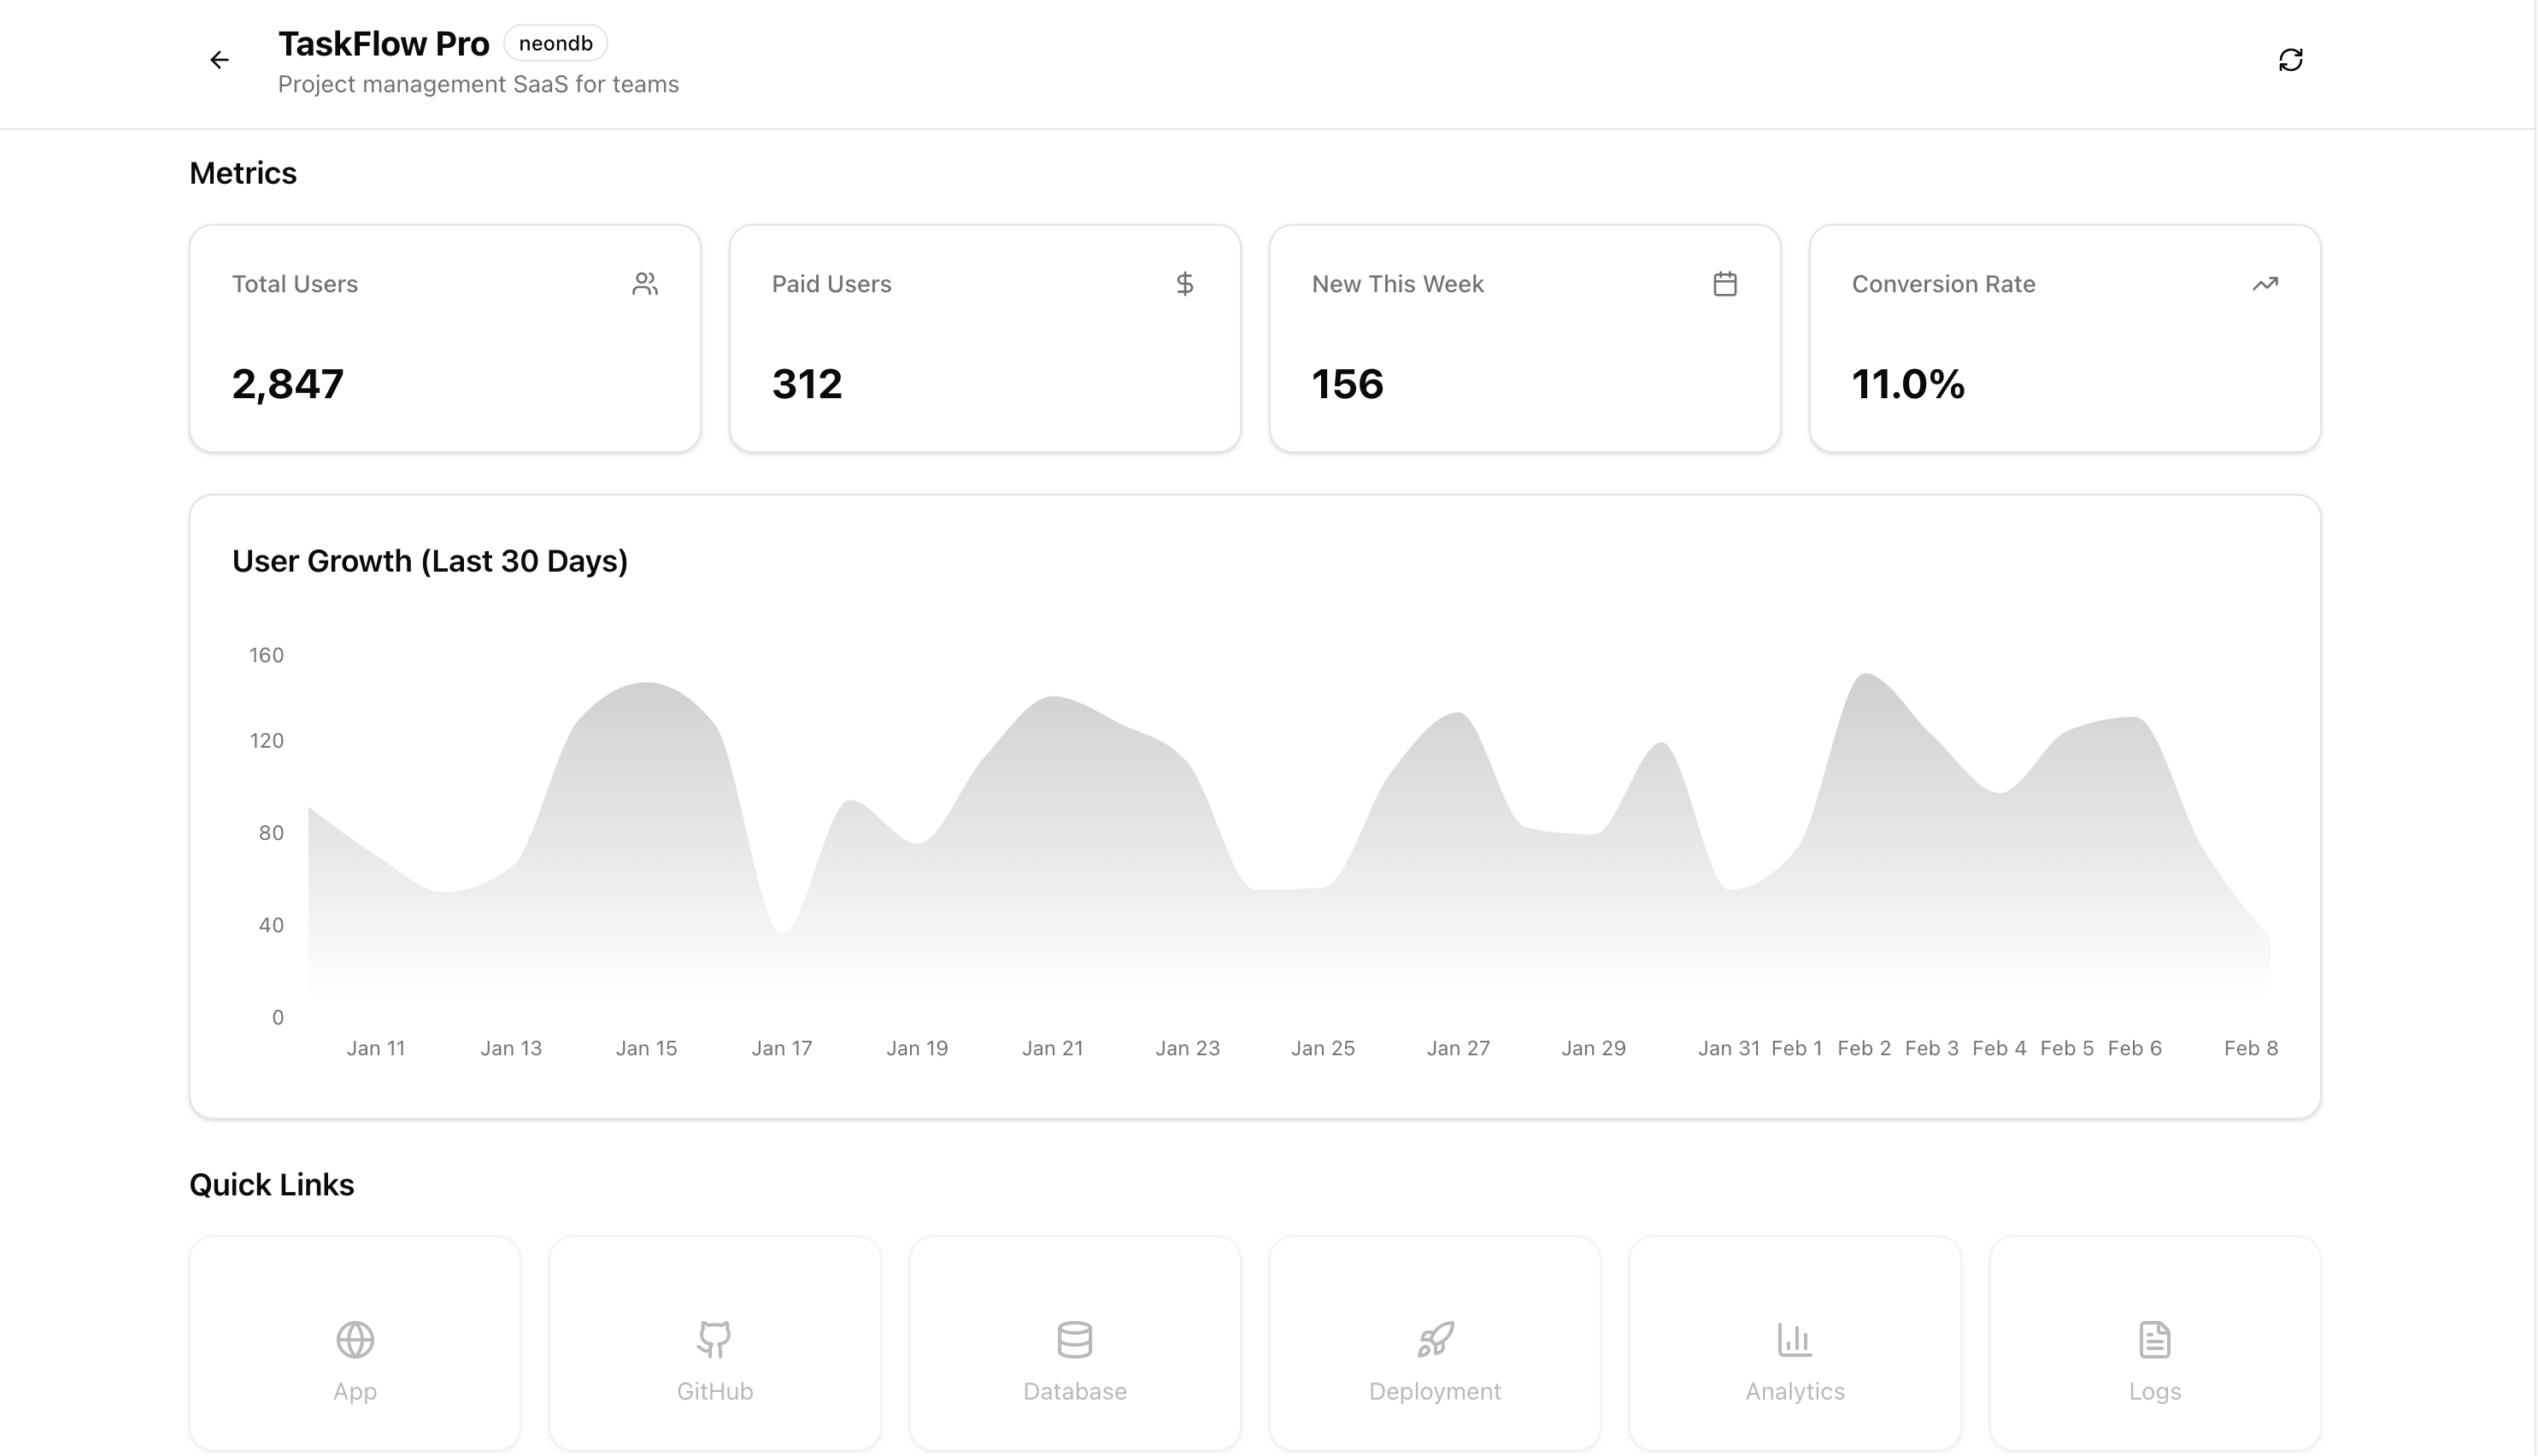Click the trending arrow icon on Conversion Rate
The height and width of the screenshot is (1456, 2538).
pyautogui.click(x=2264, y=284)
